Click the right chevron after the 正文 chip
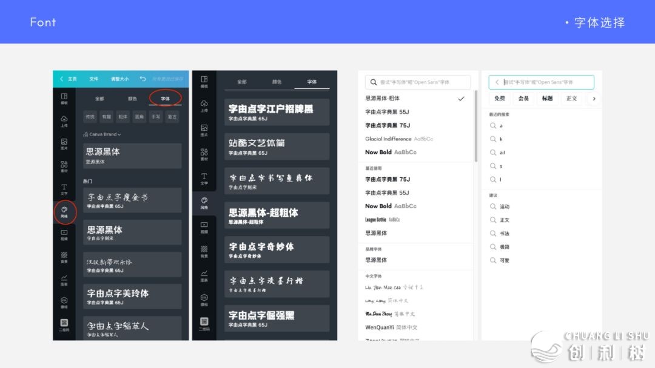Image resolution: width=655 pixels, height=368 pixels. click(594, 99)
